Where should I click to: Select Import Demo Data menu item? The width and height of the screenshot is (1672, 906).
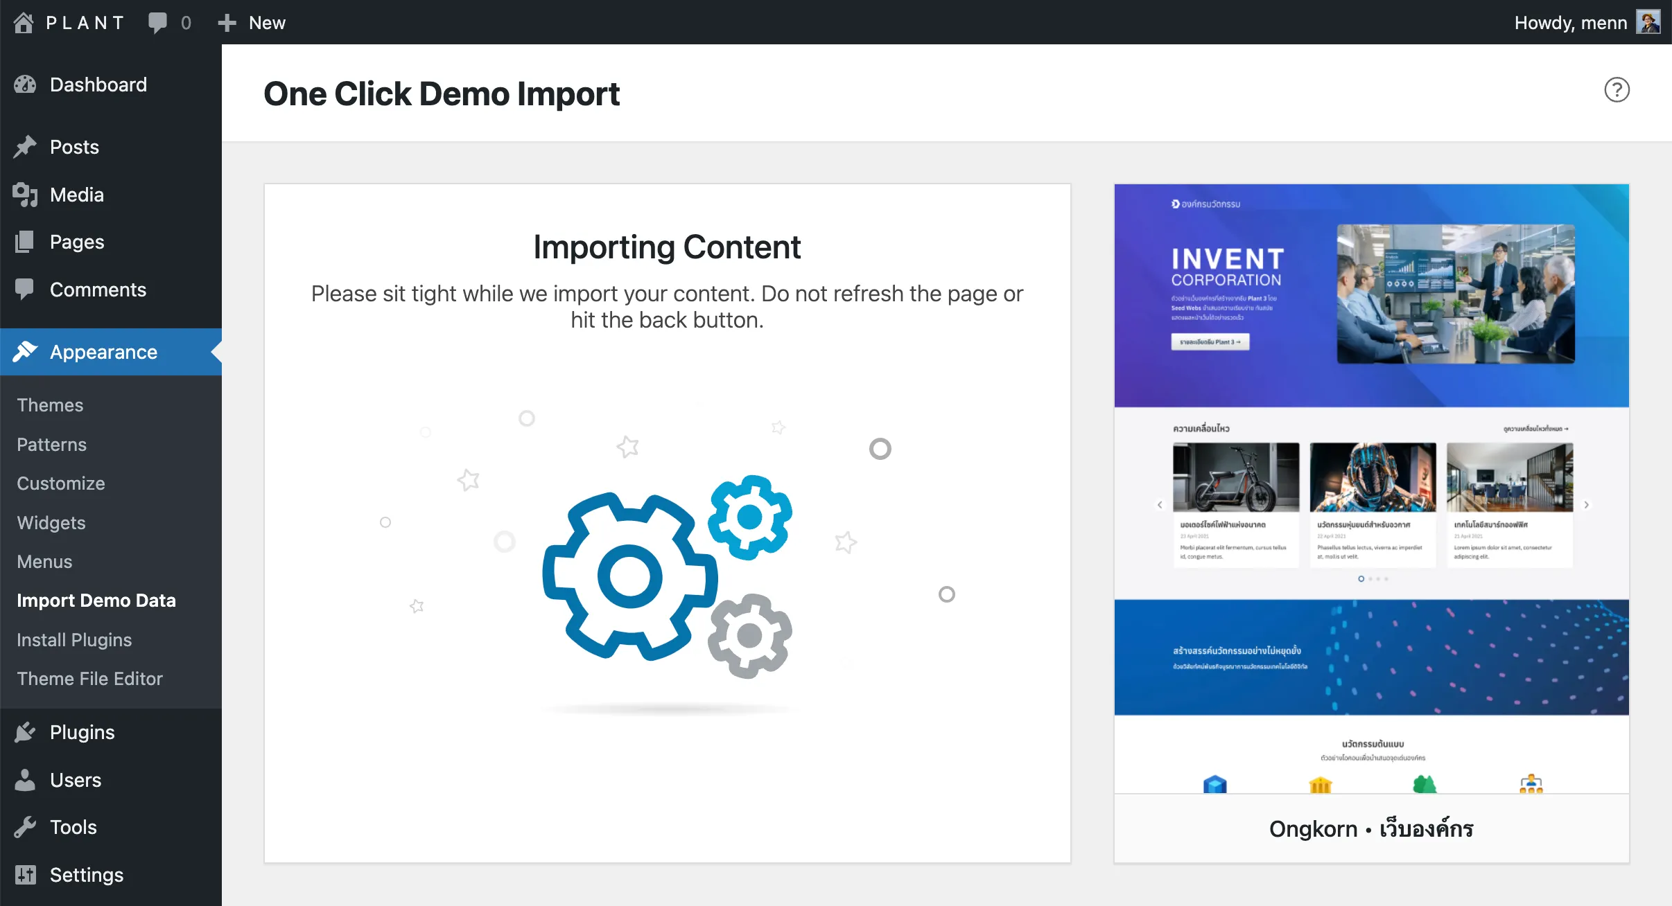click(x=96, y=600)
